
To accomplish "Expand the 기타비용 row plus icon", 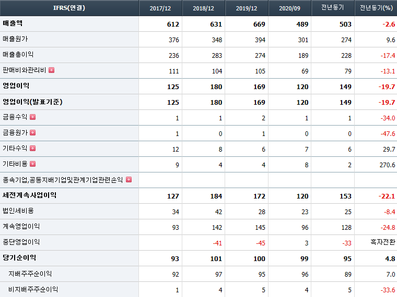I will (x=33, y=164).
